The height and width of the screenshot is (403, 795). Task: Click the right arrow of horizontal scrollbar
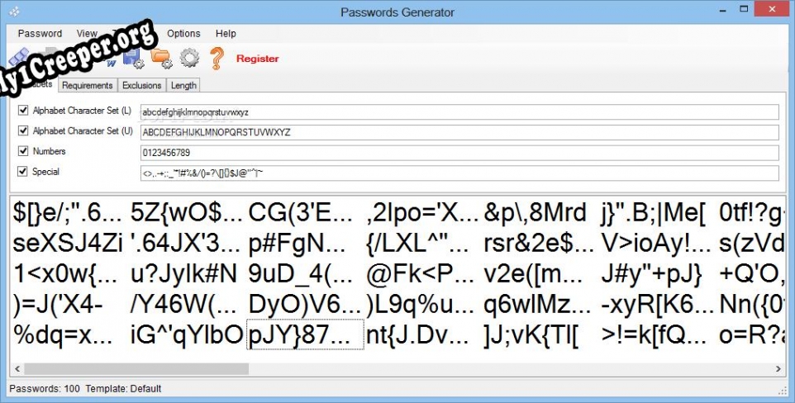[x=778, y=368]
